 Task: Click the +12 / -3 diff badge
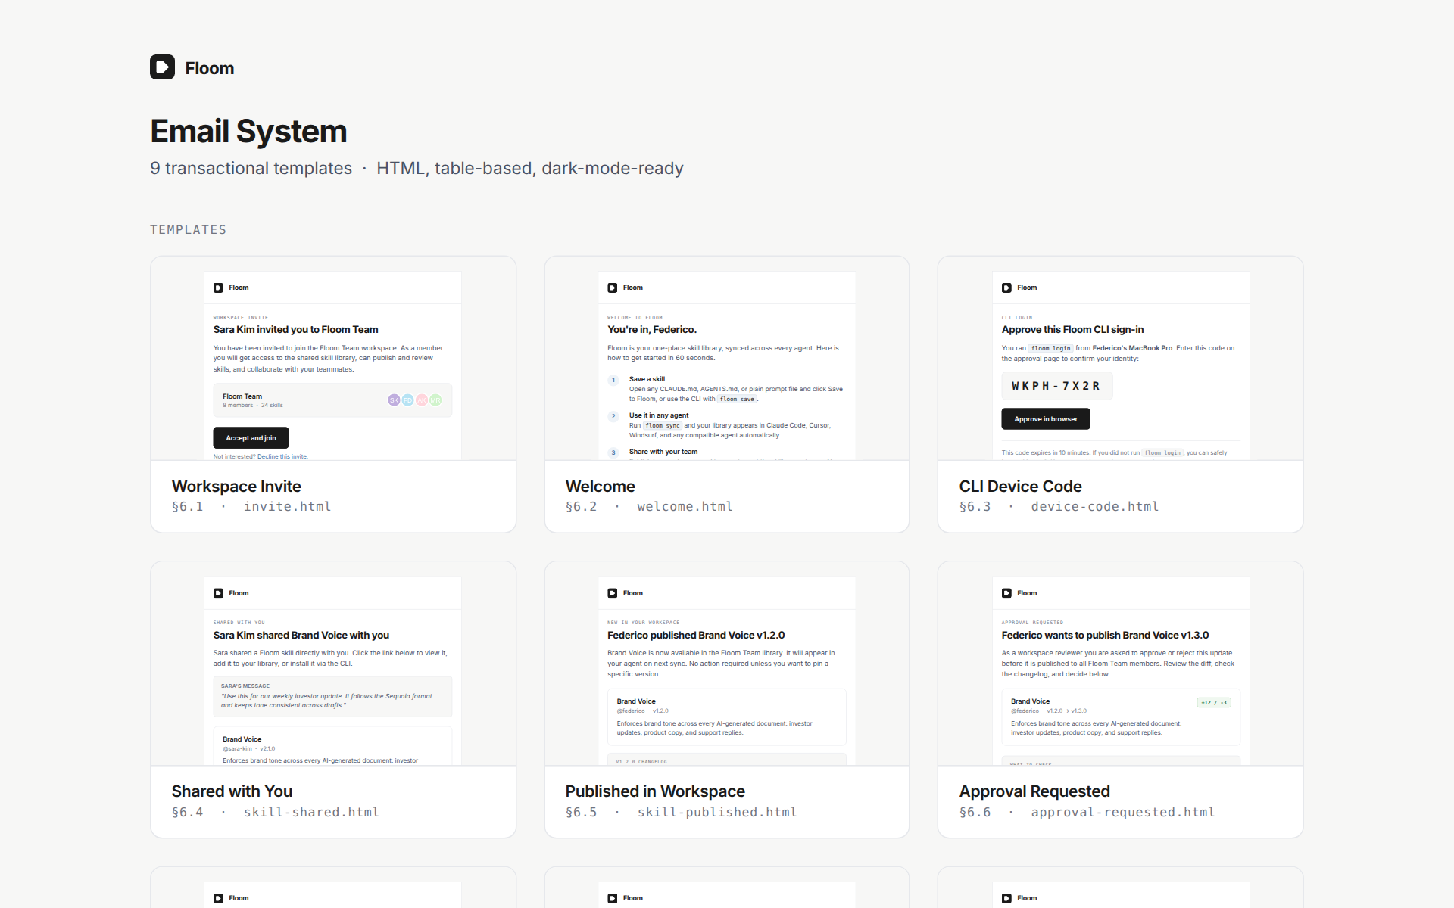[1214, 703]
